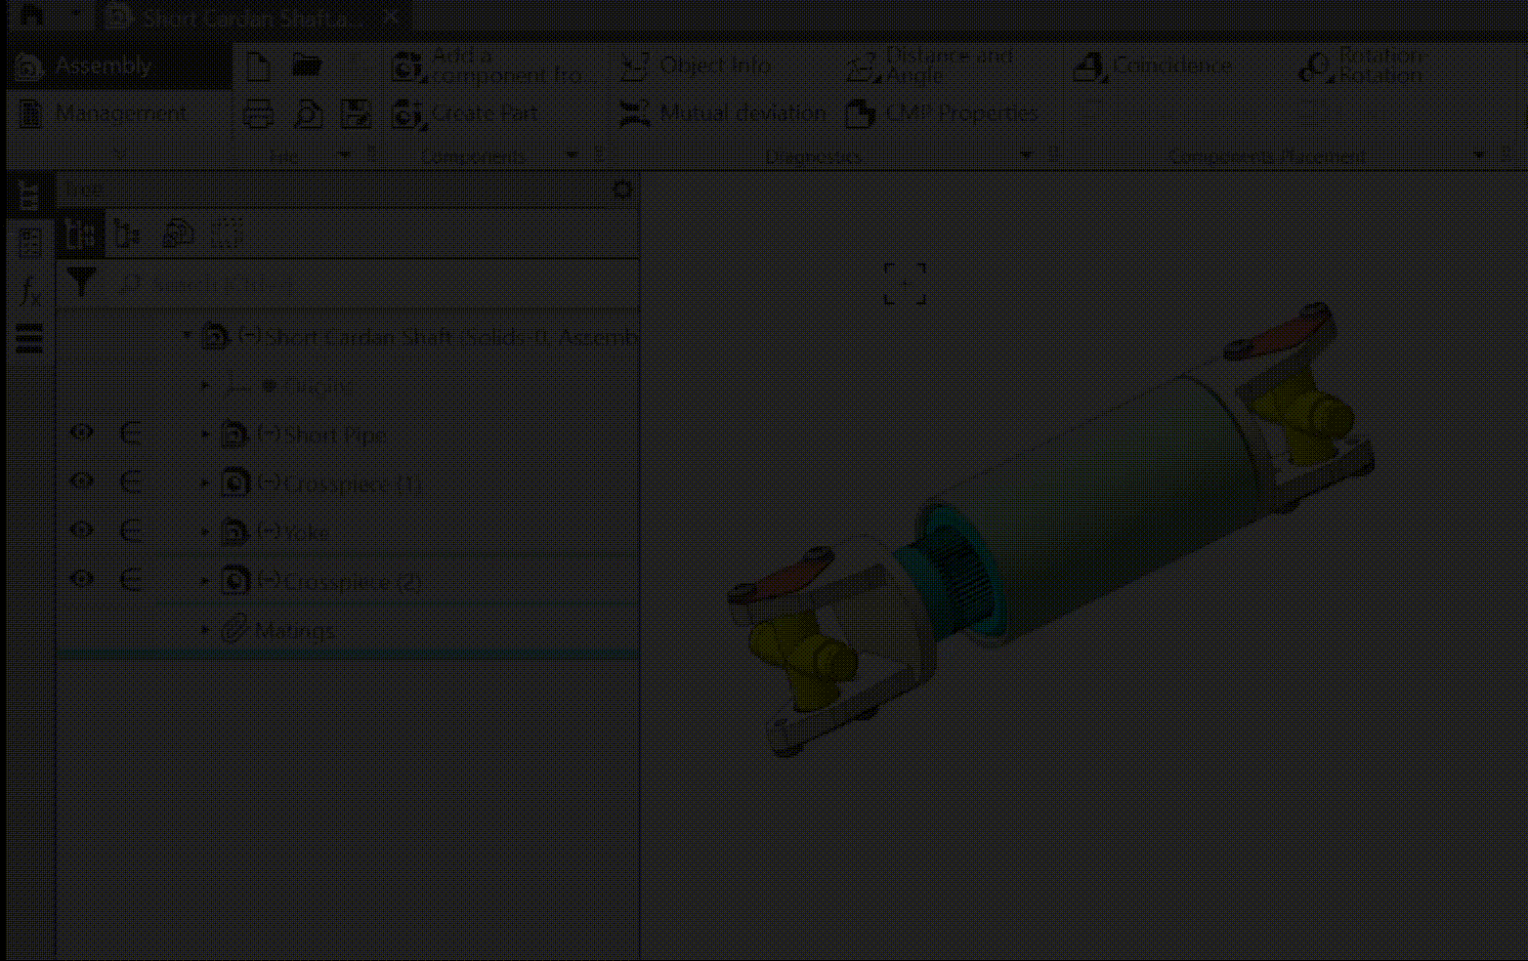The width and height of the screenshot is (1528, 961).
Task: Toggle the Yoke eye icon
Action: (x=82, y=530)
